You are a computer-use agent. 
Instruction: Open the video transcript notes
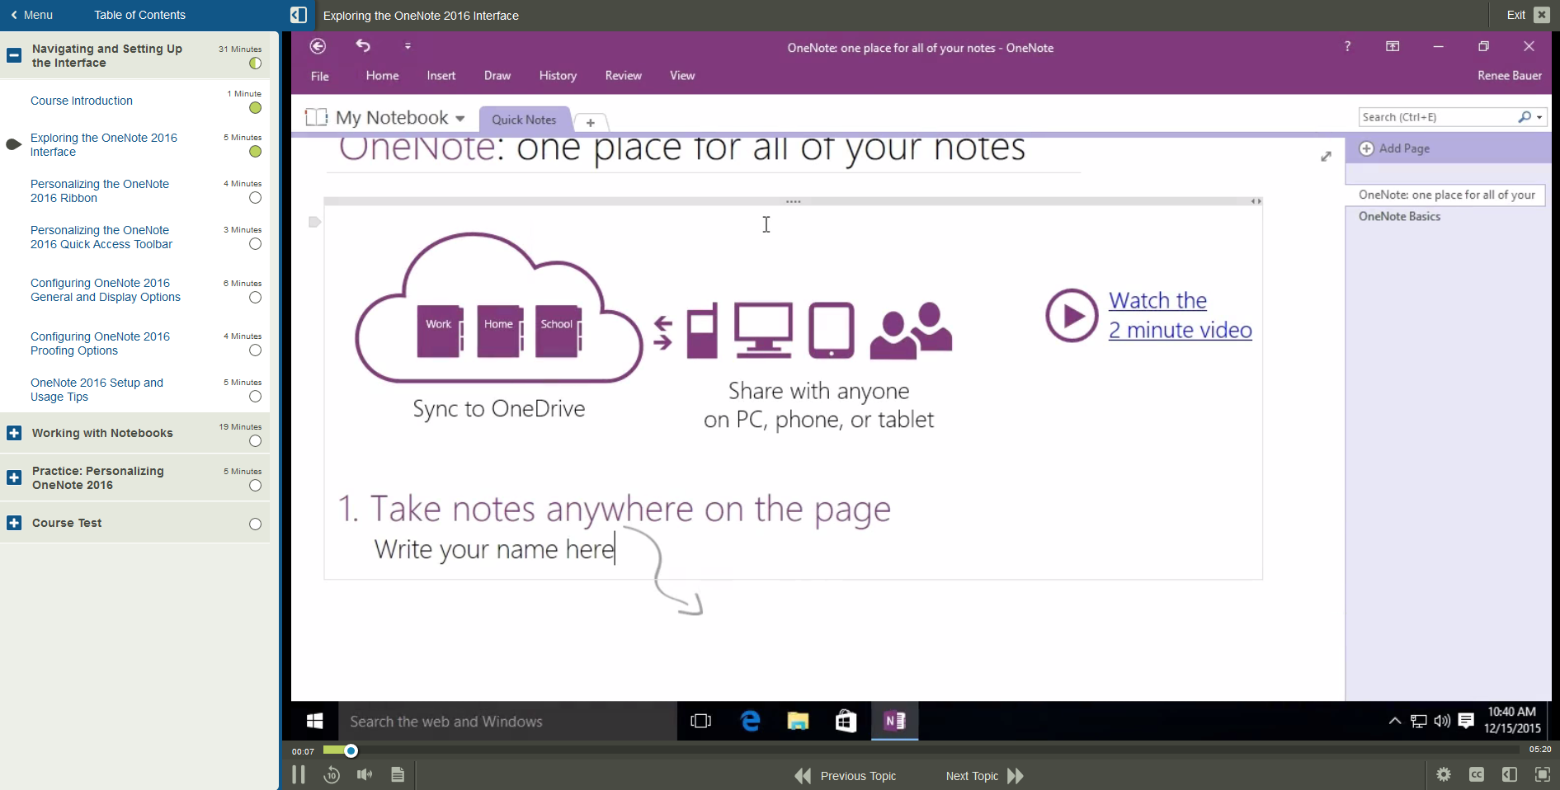point(398,775)
